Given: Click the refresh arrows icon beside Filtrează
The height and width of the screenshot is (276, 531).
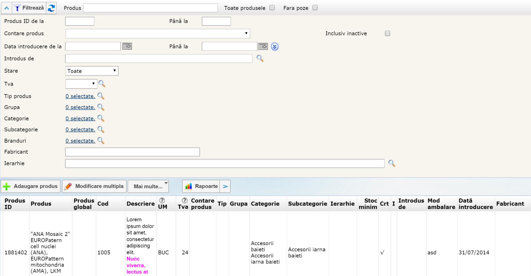Looking at the screenshot, I should tap(51, 8).
